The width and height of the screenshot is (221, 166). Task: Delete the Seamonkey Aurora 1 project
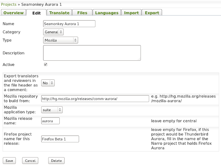click(56, 160)
